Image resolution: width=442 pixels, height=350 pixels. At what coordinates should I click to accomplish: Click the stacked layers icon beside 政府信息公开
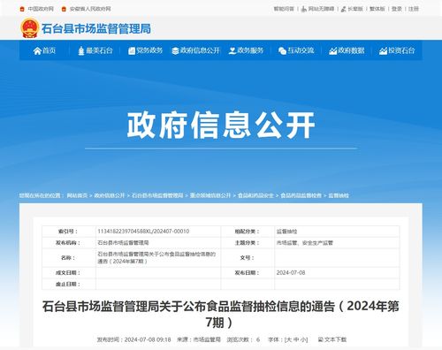click(175, 51)
